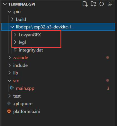Image resolution: width=117 pixels, height=126 pixels.
Task: Click the New Folder icon
Action: coord(93,4)
